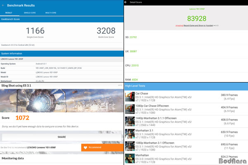Click the Model ID row
The height and width of the screenshot is (165, 248).
coord(62,77)
